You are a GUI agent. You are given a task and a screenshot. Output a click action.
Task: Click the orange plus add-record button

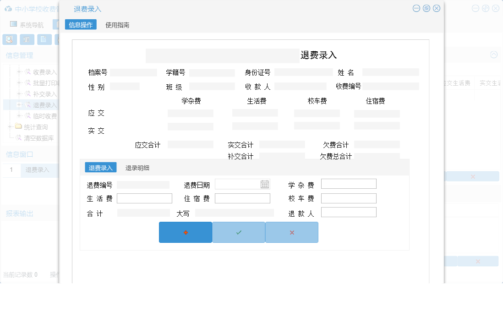coord(185,232)
